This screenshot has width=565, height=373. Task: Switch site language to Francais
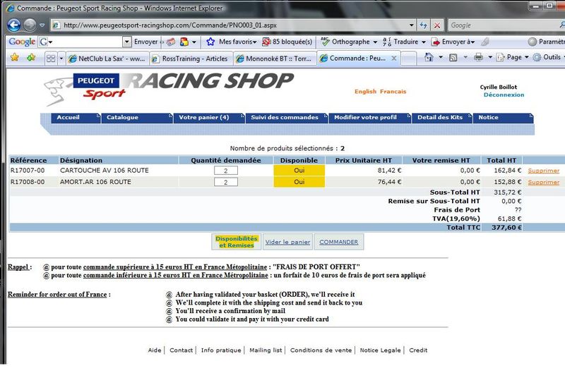[x=393, y=92]
